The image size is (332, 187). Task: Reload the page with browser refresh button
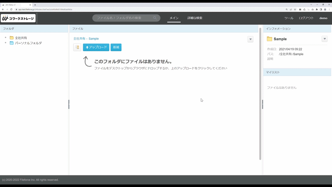[x=11, y=9]
